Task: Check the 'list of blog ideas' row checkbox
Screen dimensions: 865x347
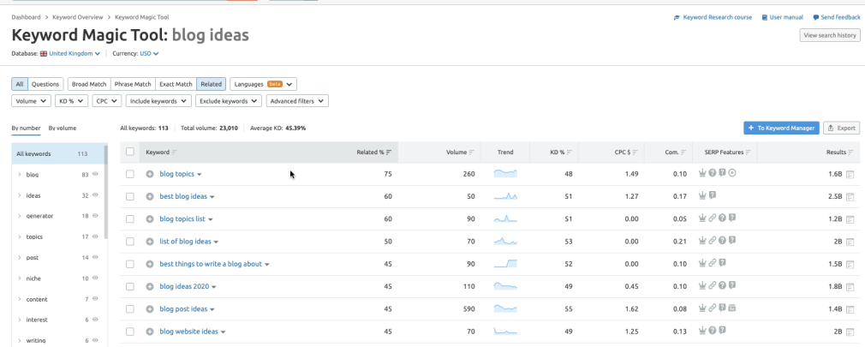Action: pos(130,242)
